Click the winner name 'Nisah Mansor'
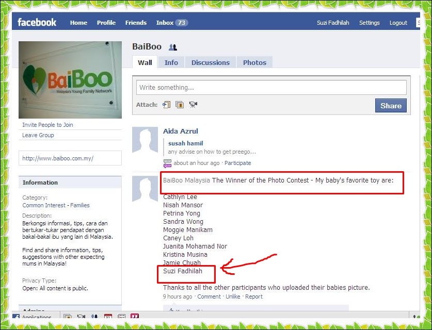The image size is (432, 330). click(183, 205)
